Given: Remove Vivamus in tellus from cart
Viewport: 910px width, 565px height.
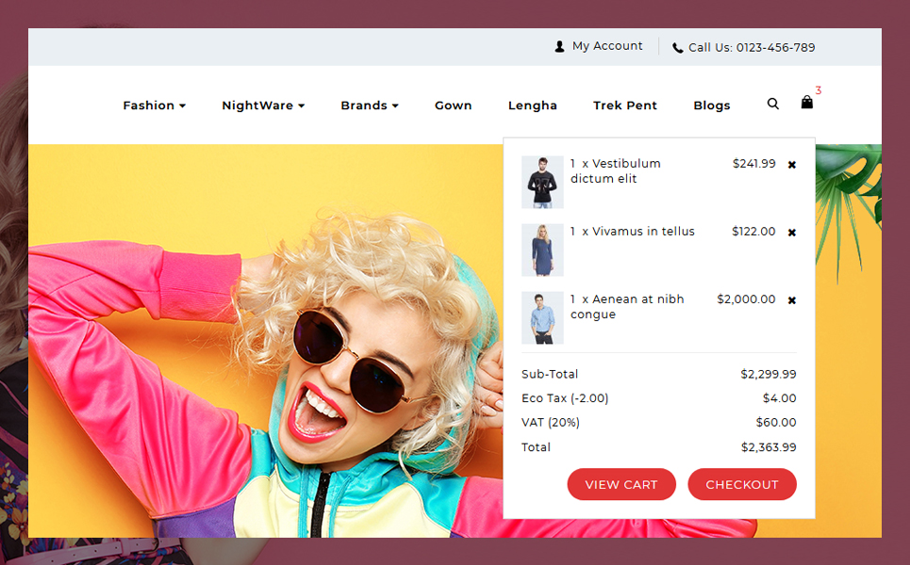Looking at the screenshot, I should pyautogui.click(x=791, y=233).
